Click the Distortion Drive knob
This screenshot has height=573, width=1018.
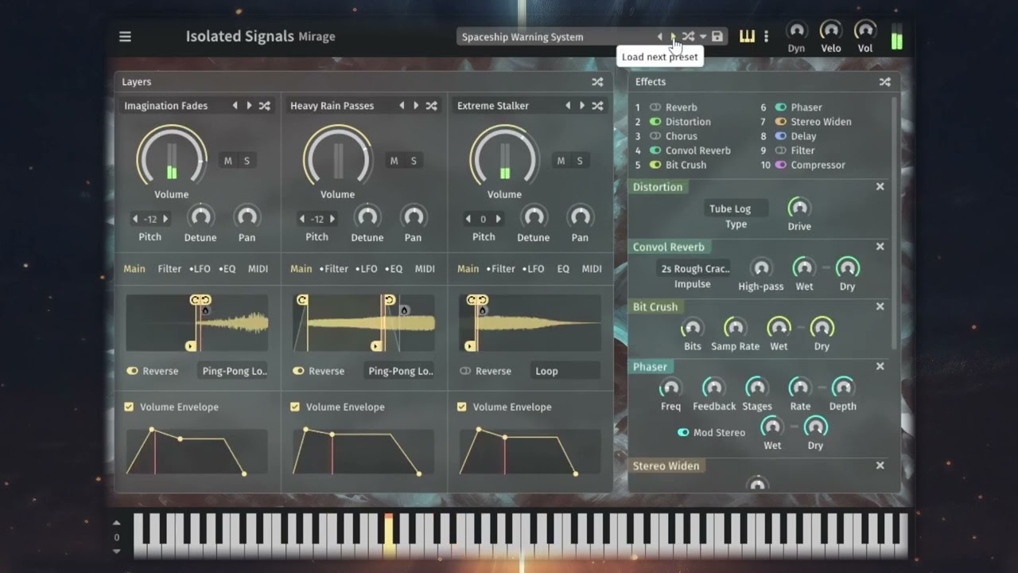(x=799, y=208)
